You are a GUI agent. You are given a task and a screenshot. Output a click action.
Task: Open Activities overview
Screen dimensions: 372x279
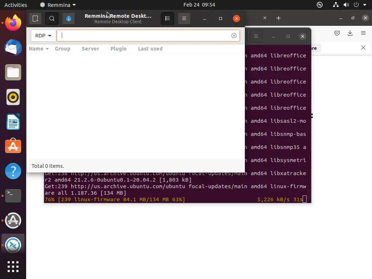16,5
